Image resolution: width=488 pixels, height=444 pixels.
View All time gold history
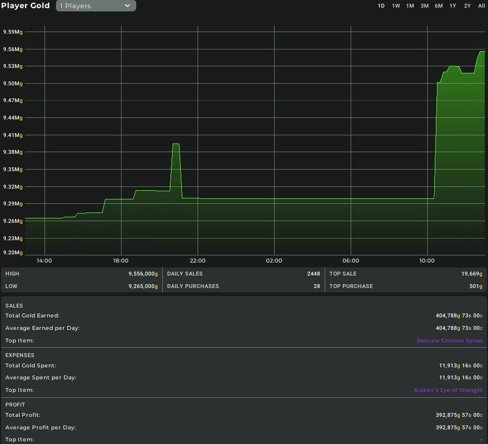(x=481, y=6)
